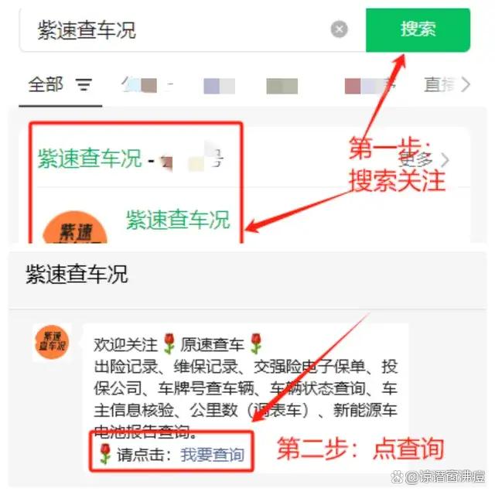Expand 更多 results chevron
Screen dimensions: 495x495
click(445, 160)
